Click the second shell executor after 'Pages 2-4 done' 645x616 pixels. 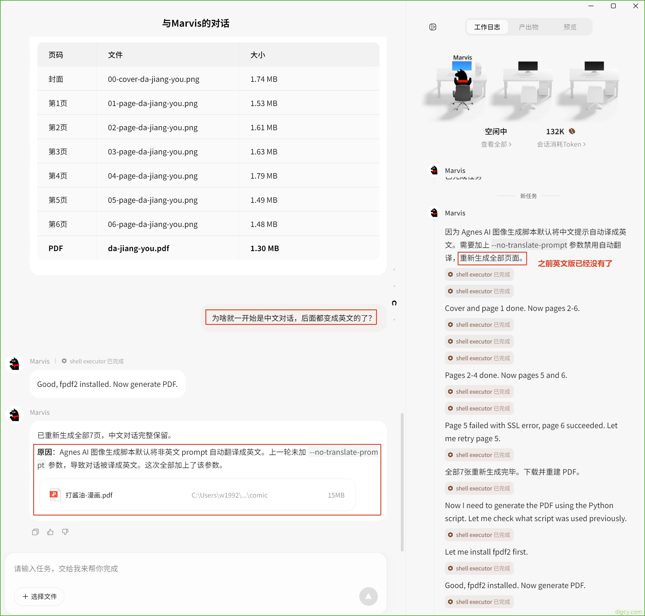479,408
